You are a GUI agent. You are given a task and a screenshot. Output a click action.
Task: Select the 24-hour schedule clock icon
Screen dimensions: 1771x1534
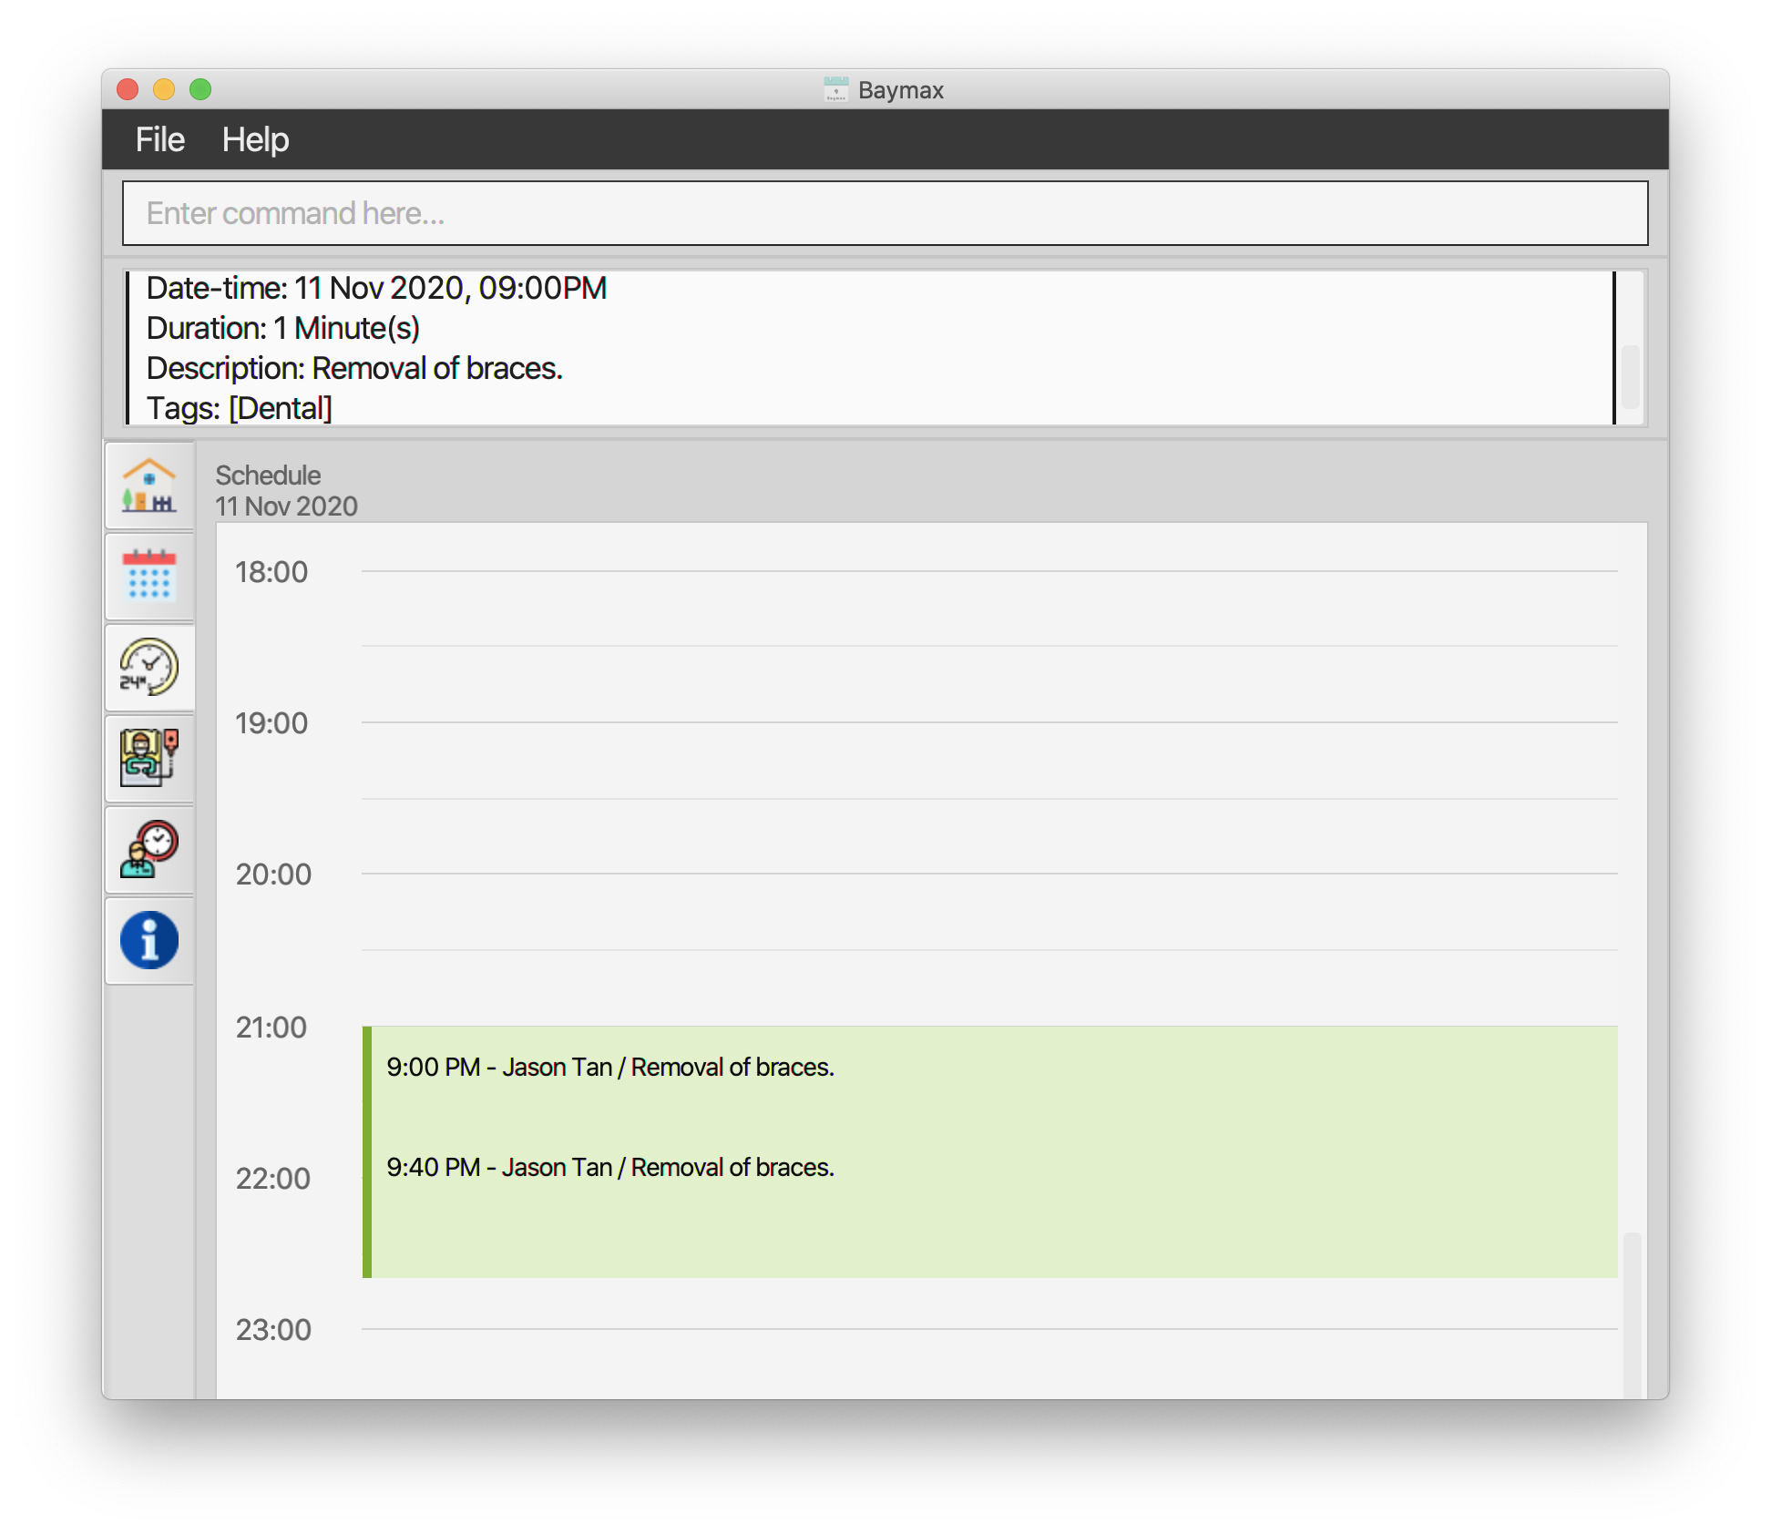coord(149,667)
